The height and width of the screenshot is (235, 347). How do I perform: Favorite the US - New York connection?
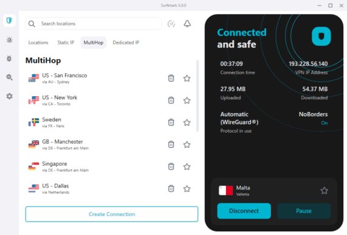click(187, 100)
